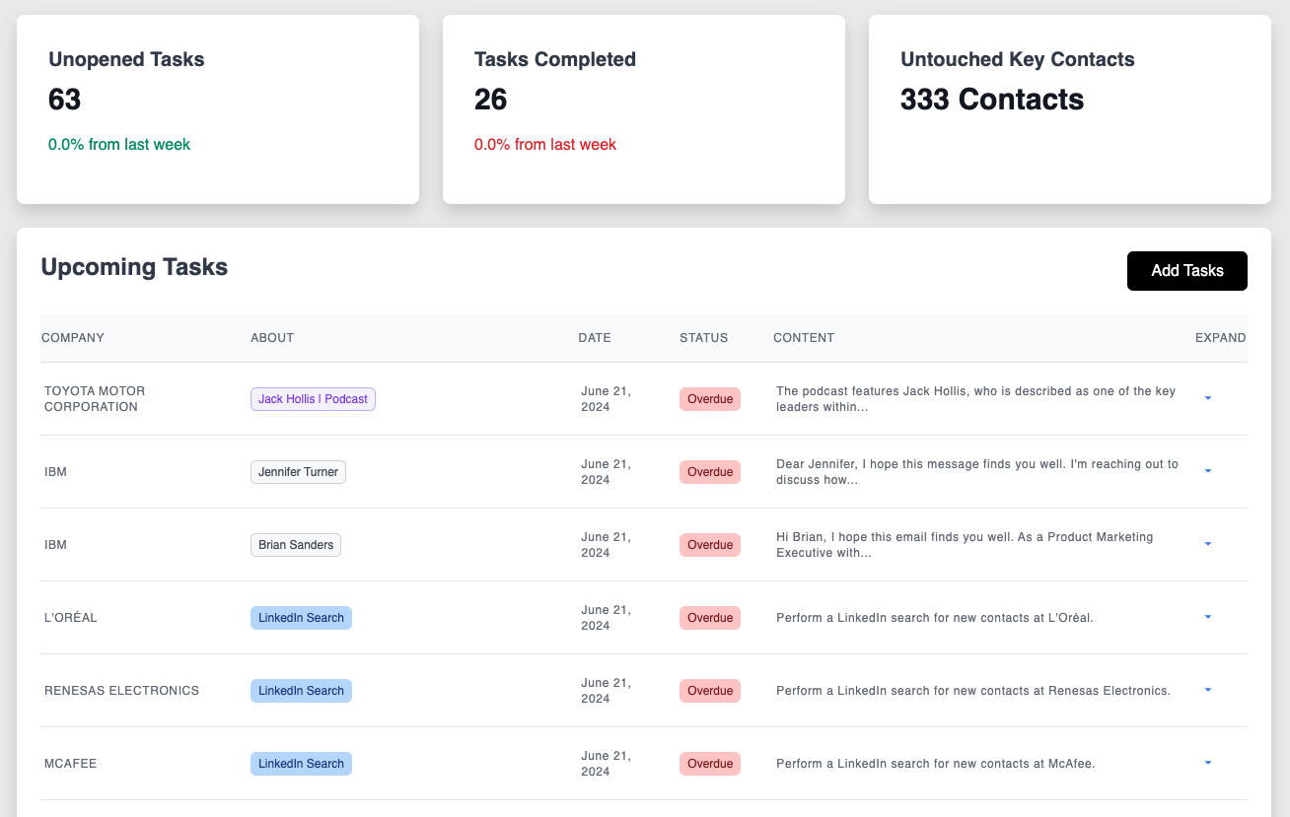Screen dimensions: 1290x817
Task: Expand the Renesas Electronics task row
Action: [x=1208, y=690]
